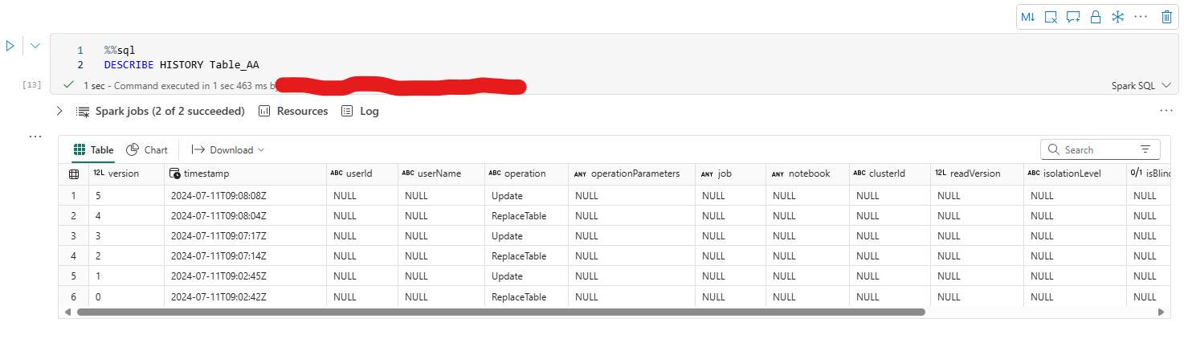This screenshot has height=347, width=1184.
Task: Open output options ellipsis left of table
Action: point(35,137)
